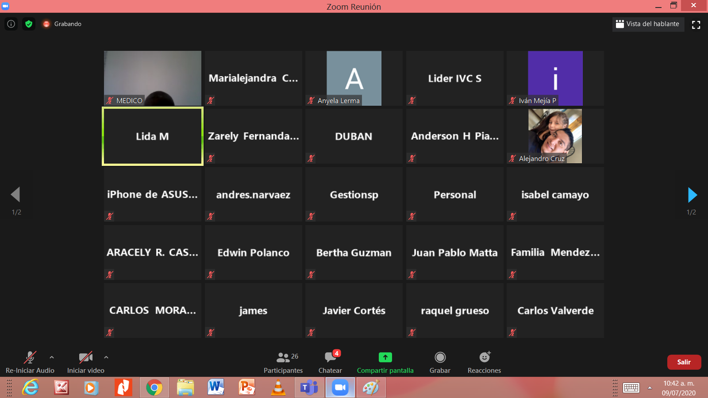Expand video options arrow next to camera

(x=106, y=357)
